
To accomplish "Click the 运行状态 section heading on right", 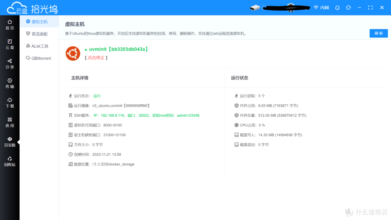I will click(x=239, y=78).
